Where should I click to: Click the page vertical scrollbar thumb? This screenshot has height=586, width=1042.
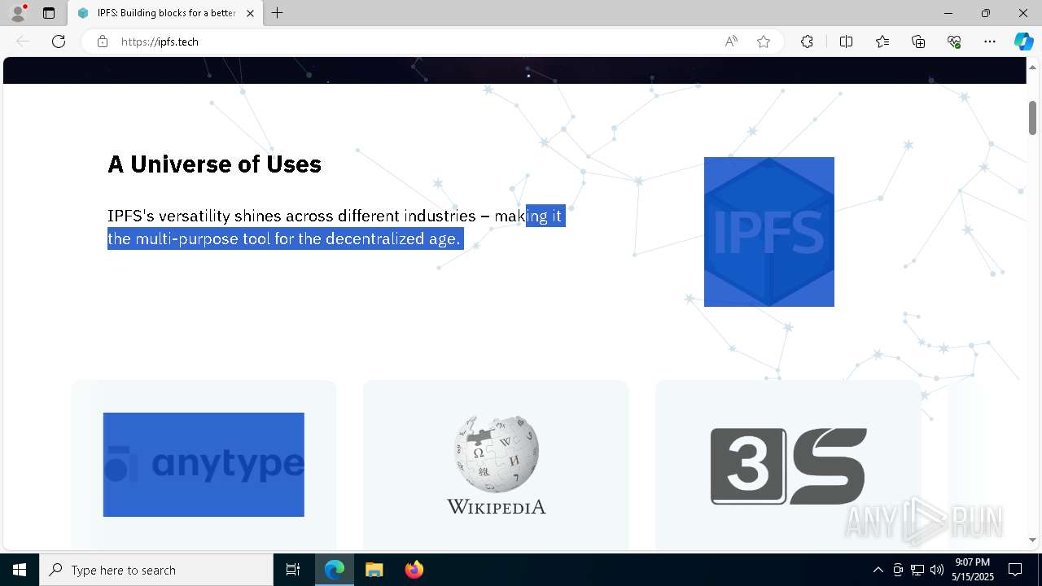tap(1032, 117)
